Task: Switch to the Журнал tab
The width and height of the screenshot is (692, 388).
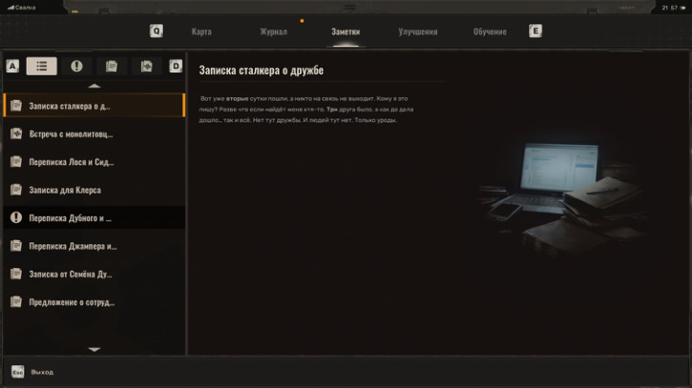Action: 273,31
